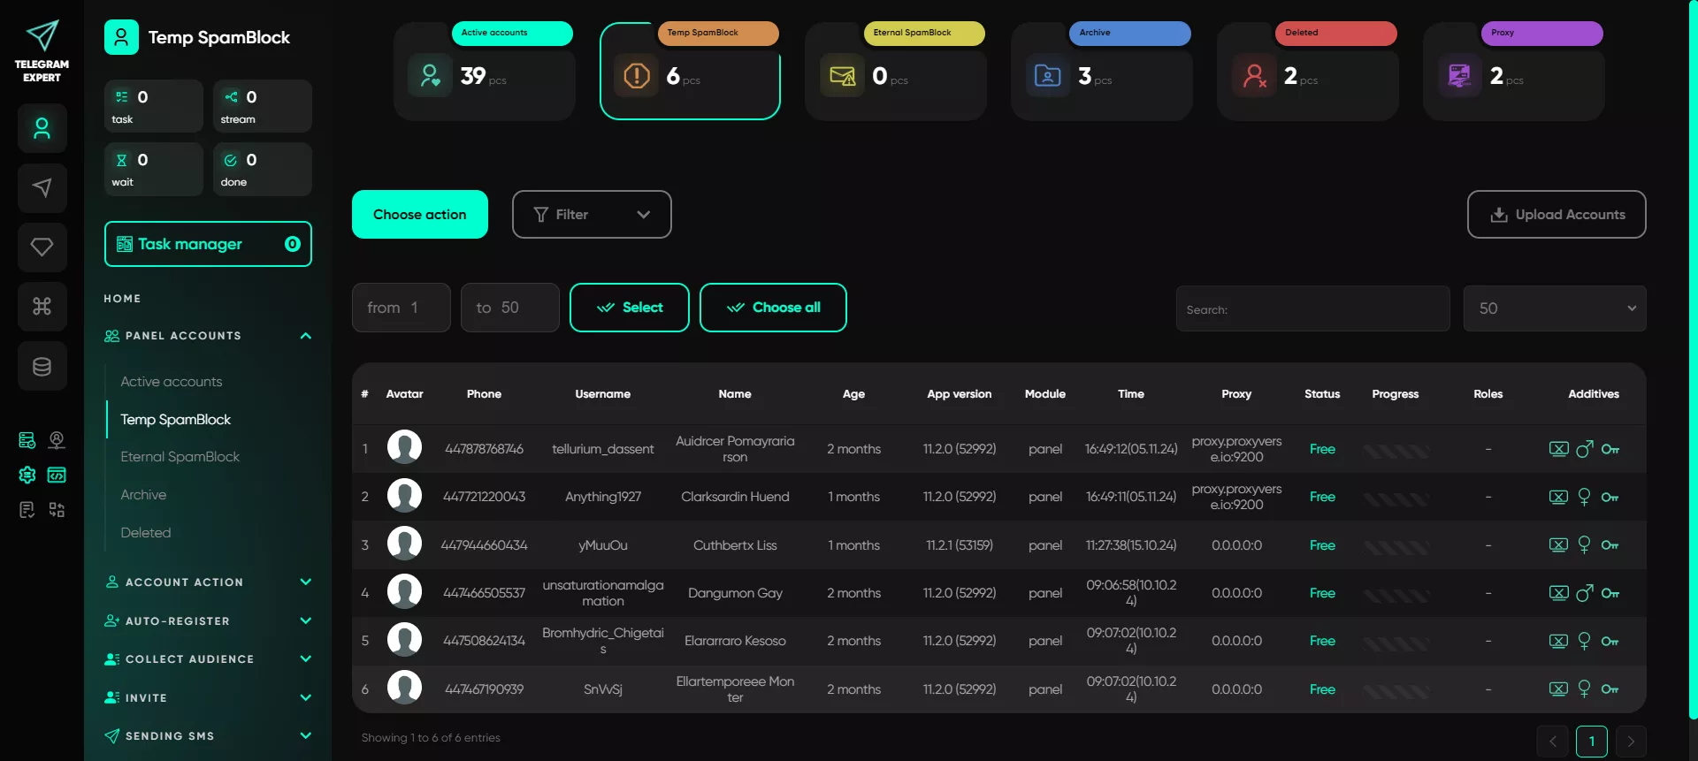
Task: Click the crossed-box icon for Elararraro Kesoso row
Action: tap(1558, 641)
